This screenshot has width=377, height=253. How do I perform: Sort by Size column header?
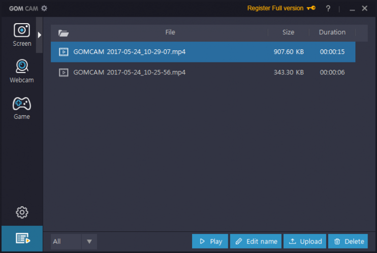(289, 32)
